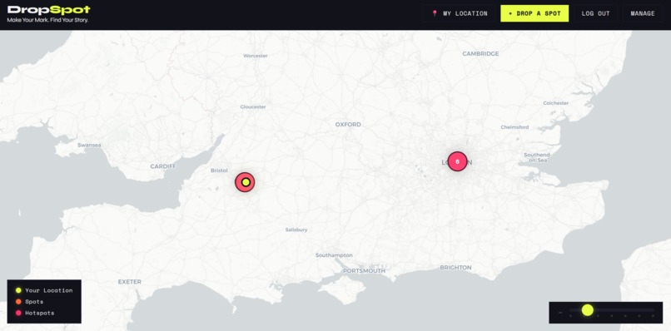Click the 'Spots' legend text
671x331 pixels.
34,302
